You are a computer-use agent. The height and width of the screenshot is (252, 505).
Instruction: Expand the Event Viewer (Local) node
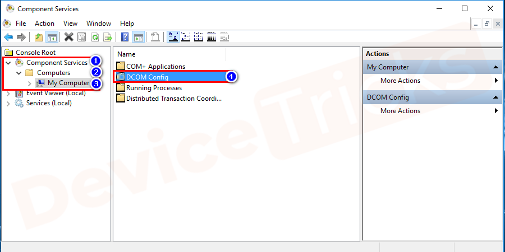point(8,94)
